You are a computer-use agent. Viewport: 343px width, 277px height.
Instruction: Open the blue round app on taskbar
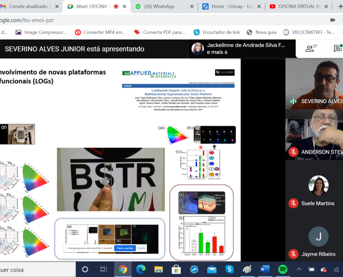click(x=194, y=270)
